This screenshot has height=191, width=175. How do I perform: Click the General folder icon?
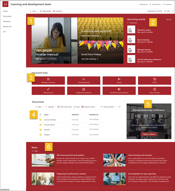(41, 130)
